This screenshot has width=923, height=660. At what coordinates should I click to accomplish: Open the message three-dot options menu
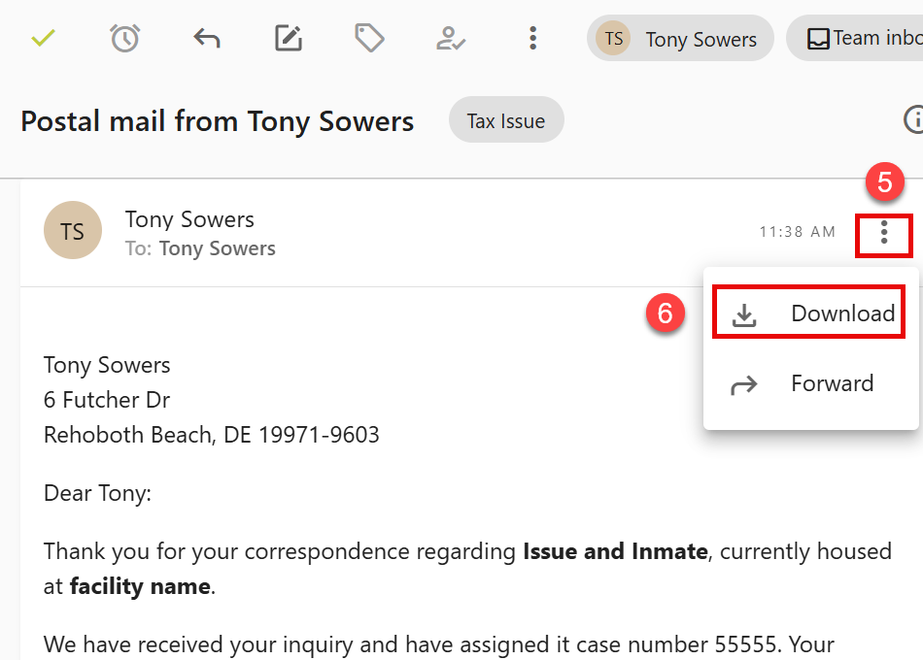[x=883, y=233]
